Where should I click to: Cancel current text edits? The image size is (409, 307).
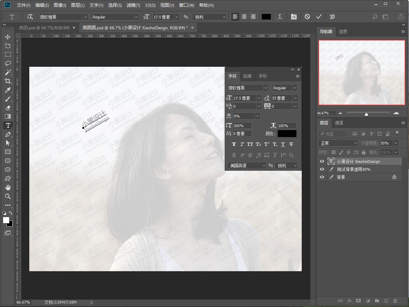(x=307, y=17)
